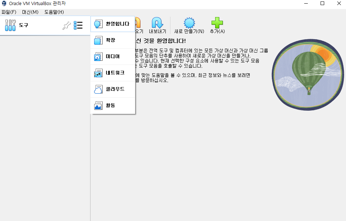Click the VirtualBox icon in the title bar
346x221 pixels.
(4, 3)
